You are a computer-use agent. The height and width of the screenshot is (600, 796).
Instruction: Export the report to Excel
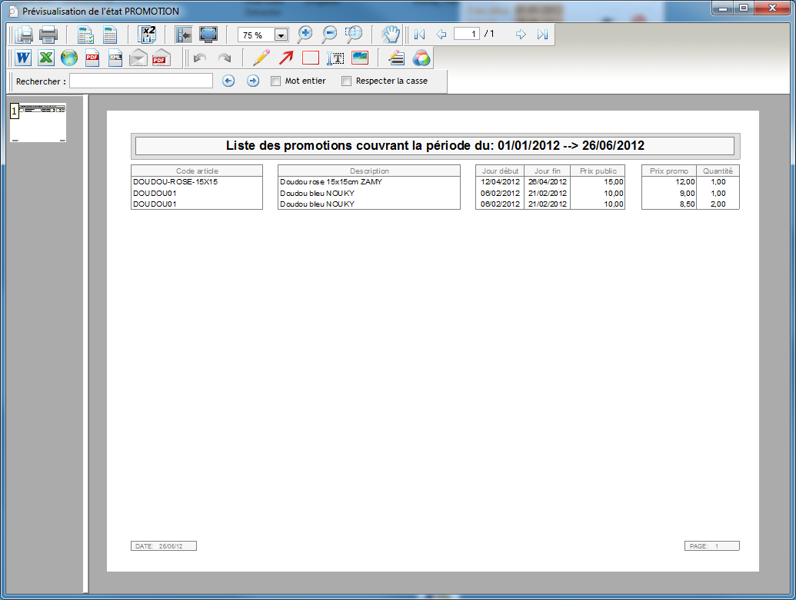click(x=46, y=58)
